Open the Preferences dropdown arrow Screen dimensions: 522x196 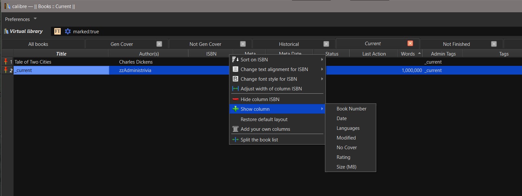[35, 19]
